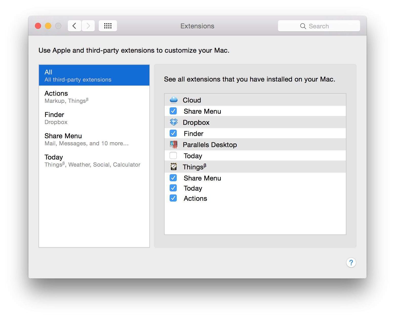This screenshot has width=395, height=319.
Task: Click the Dropbox icon in extensions list
Action: (x=173, y=122)
